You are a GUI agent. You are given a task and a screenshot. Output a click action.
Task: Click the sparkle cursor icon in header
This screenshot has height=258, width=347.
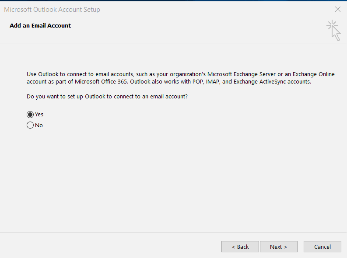(333, 31)
